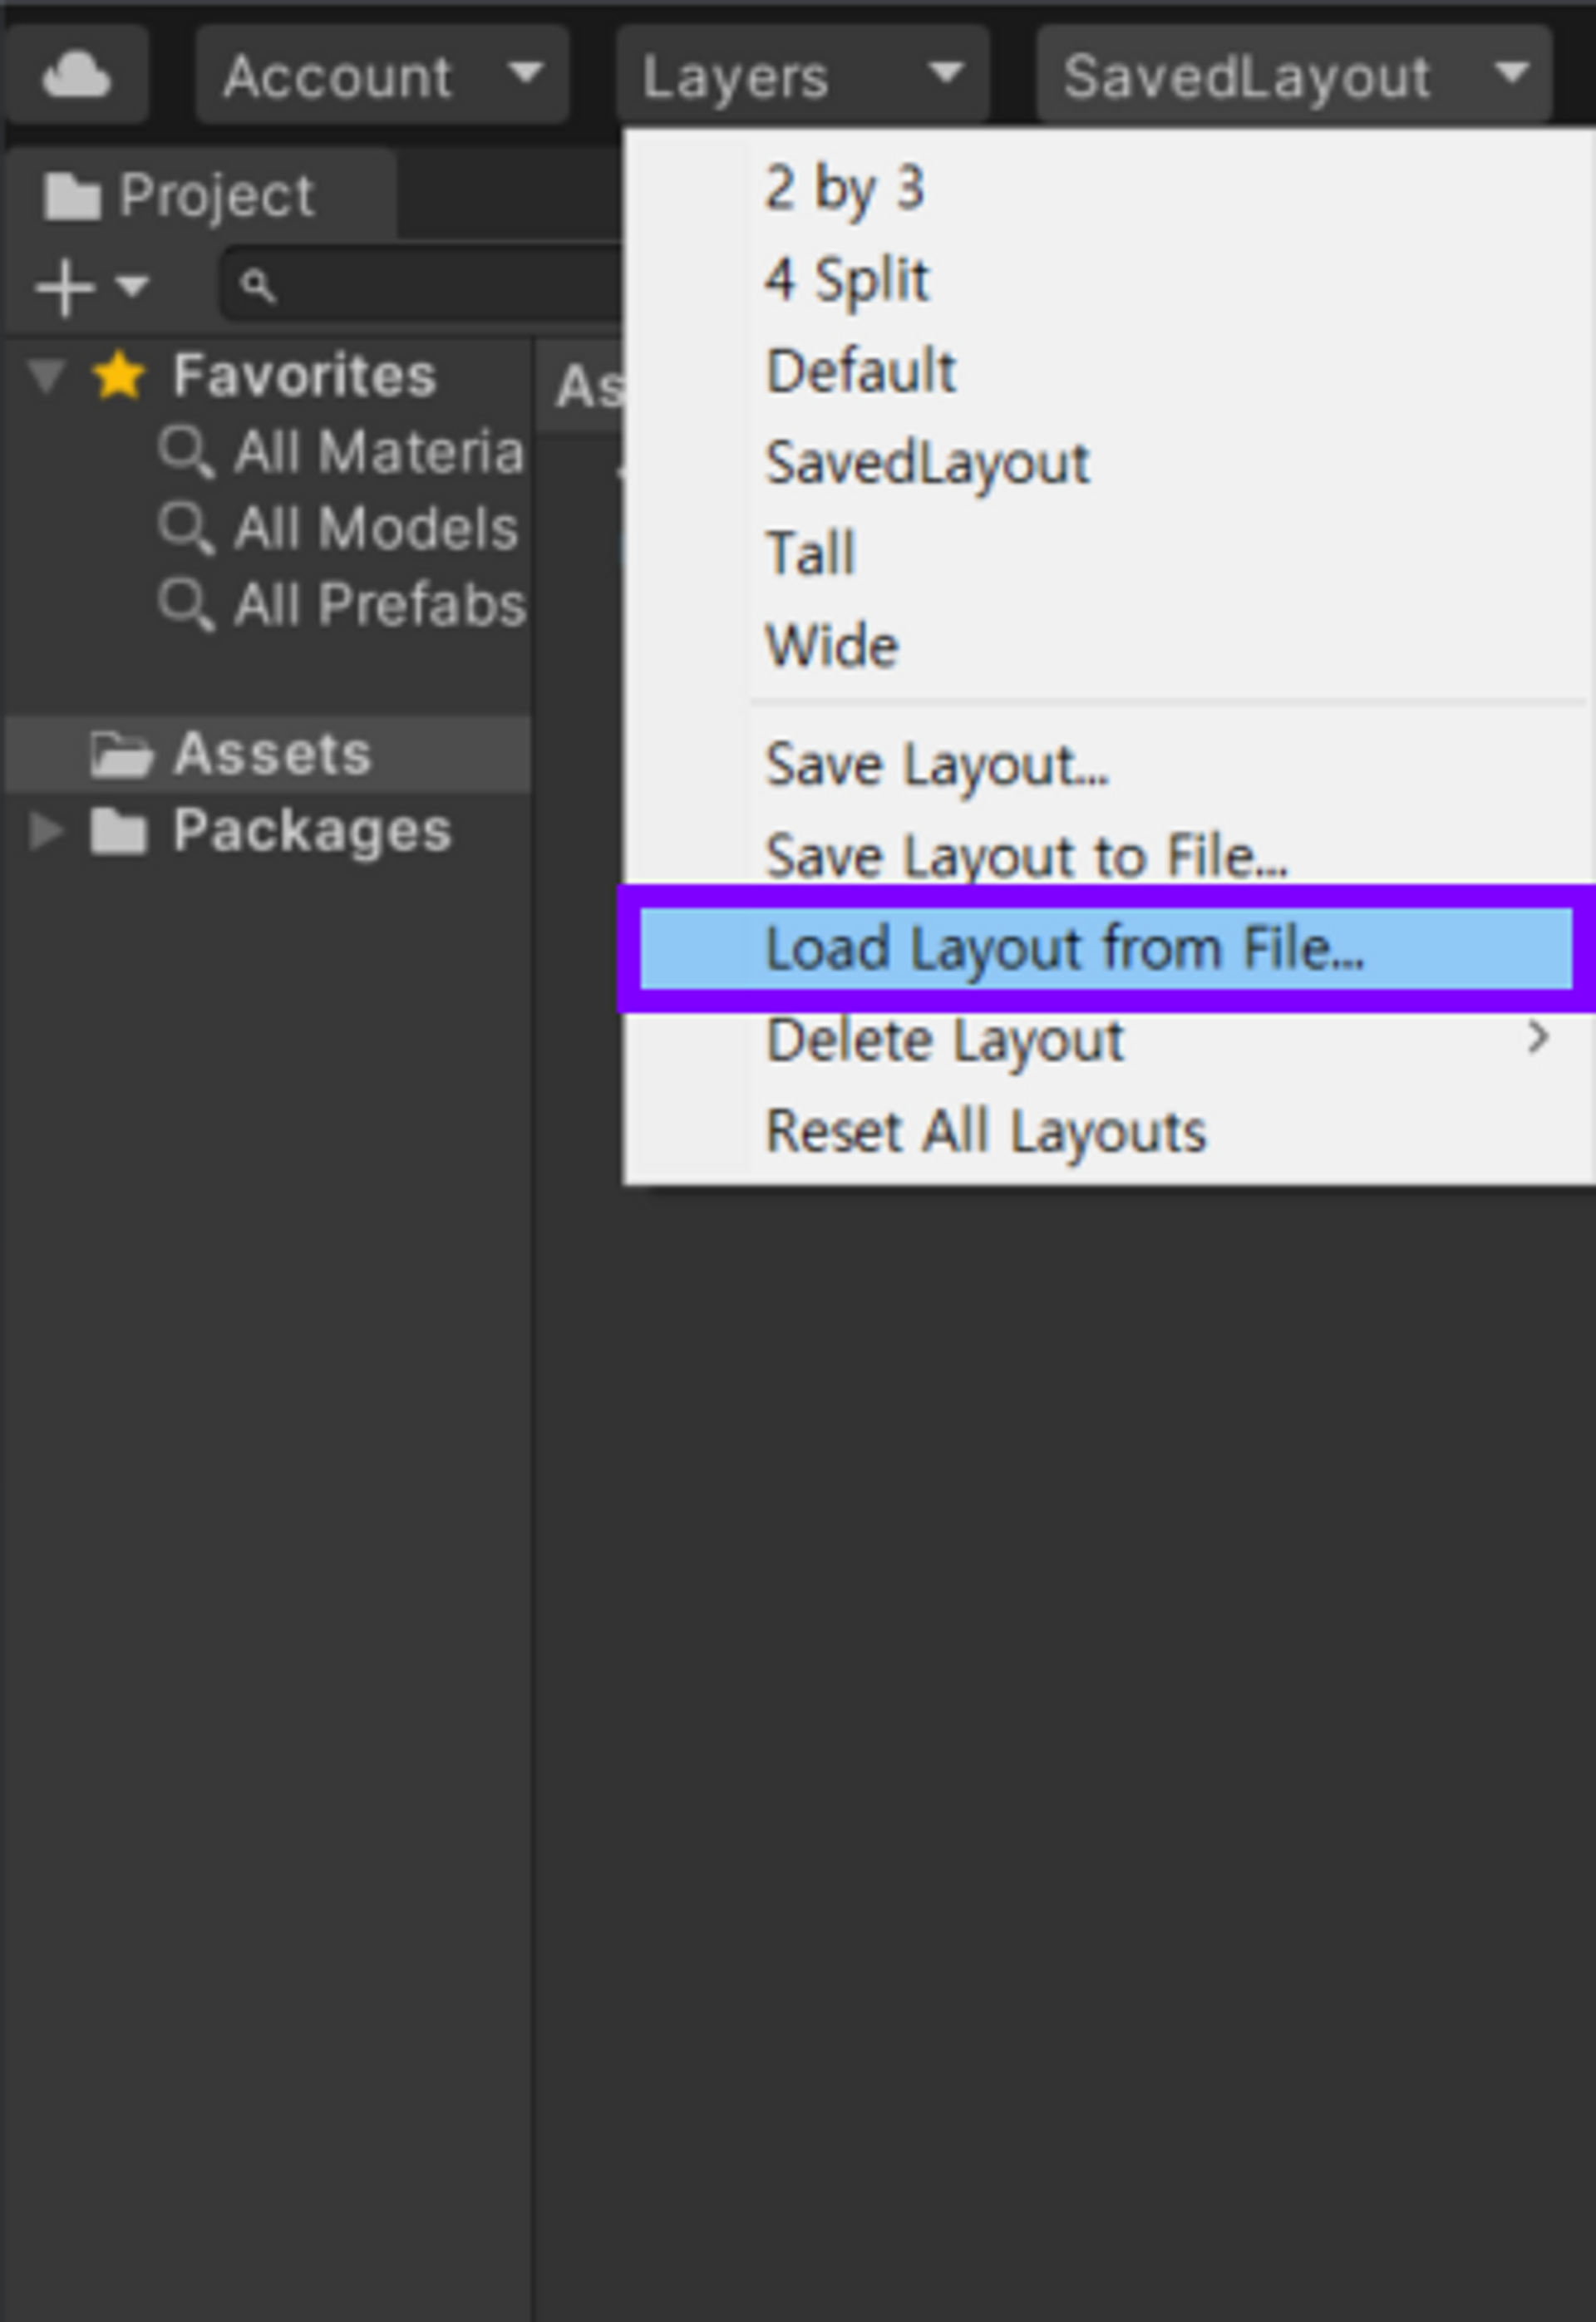This screenshot has width=1596, height=2322.
Task: Click the project search input field
Action: click(421, 286)
